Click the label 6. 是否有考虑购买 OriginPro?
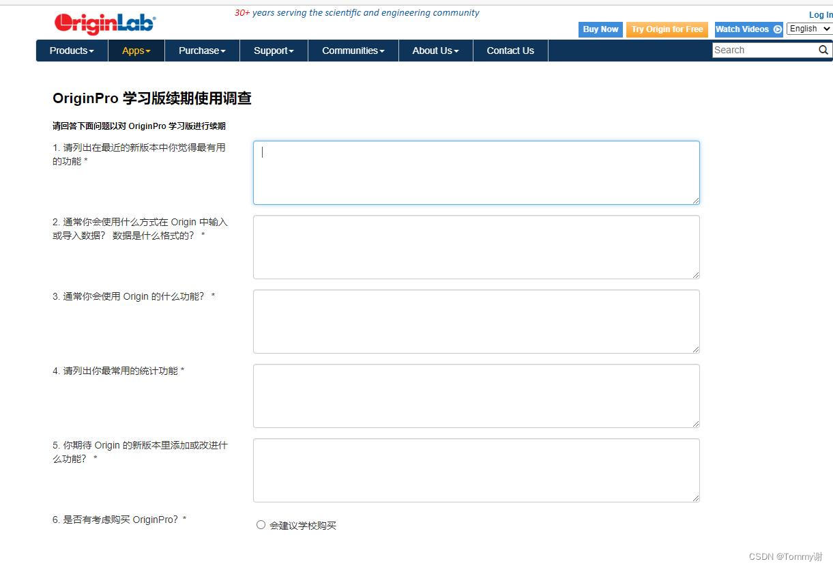 pos(119,520)
